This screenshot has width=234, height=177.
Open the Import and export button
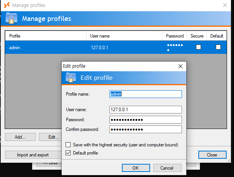(33, 155)
